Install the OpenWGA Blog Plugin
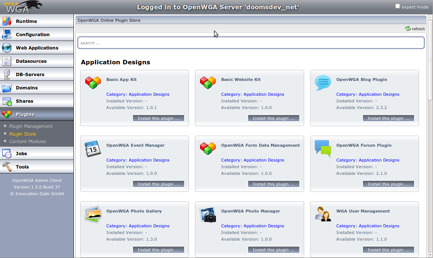 [x=389, y=118]
